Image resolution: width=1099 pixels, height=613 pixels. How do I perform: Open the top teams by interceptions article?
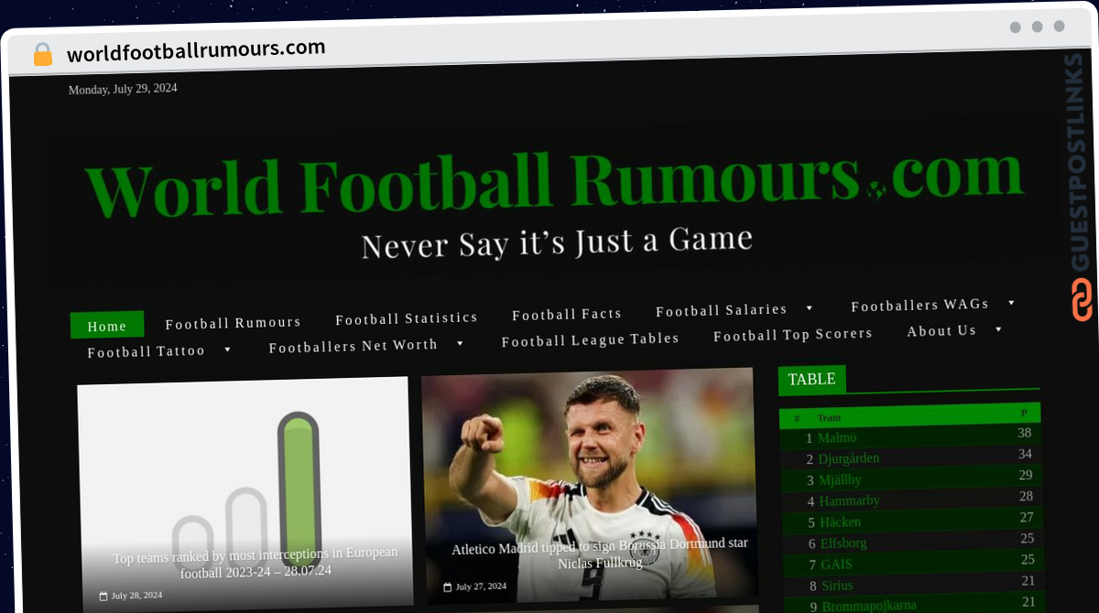(x=256, y=563)
